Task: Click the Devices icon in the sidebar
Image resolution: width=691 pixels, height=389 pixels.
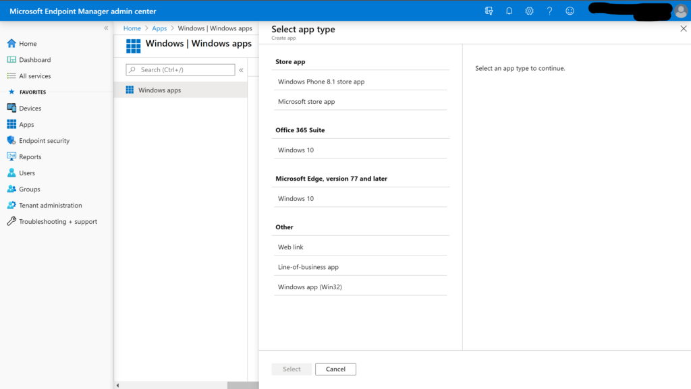Action: click(11, 108)
